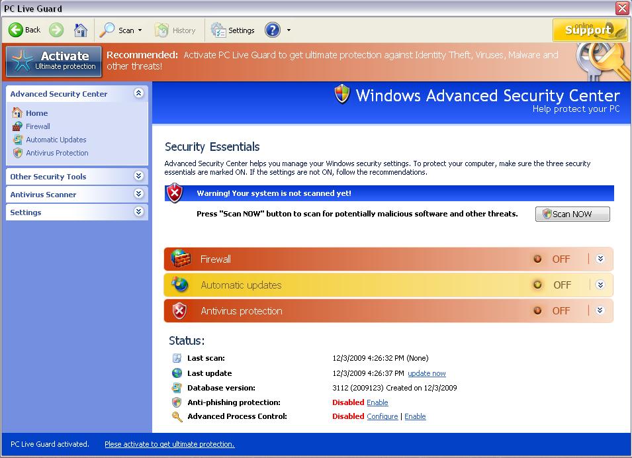Click the green Back arrow icon

[16, 30]
